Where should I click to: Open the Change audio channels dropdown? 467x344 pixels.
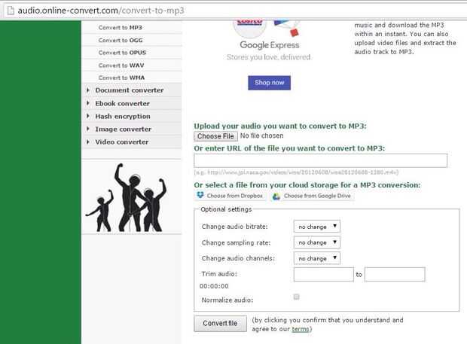click(317, 258)
